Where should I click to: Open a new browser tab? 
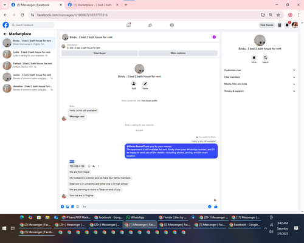(x=126, y=5)
